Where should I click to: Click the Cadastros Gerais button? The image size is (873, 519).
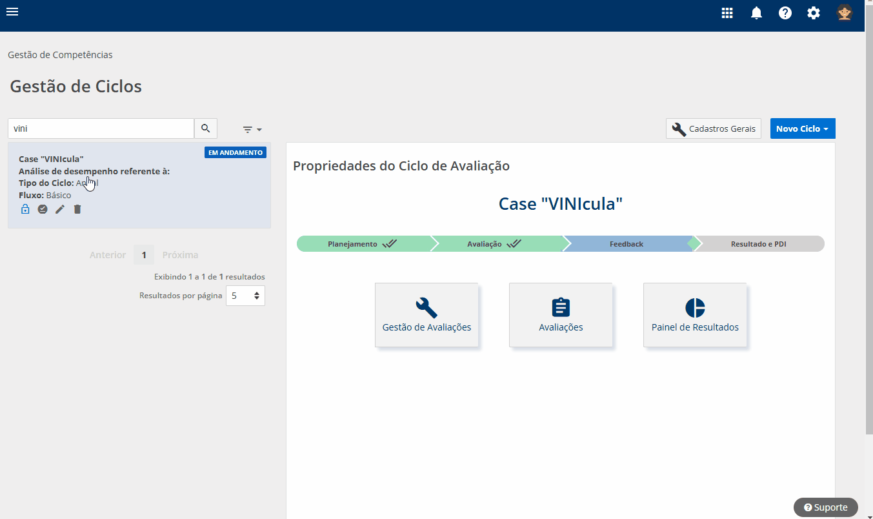tap(713, 128)
